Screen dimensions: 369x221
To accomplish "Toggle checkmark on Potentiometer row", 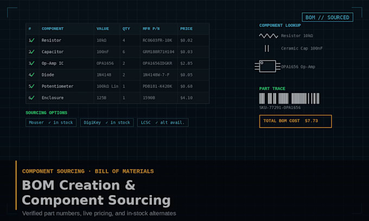I will pyautogui.click(x=32, y=86).
